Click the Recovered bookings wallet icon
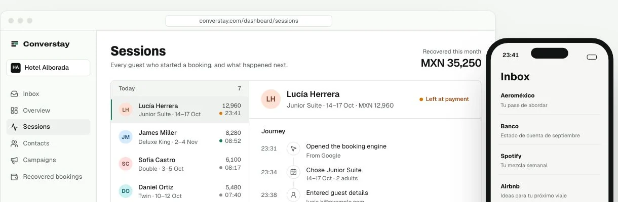618x202 pixels. (14, 177)
